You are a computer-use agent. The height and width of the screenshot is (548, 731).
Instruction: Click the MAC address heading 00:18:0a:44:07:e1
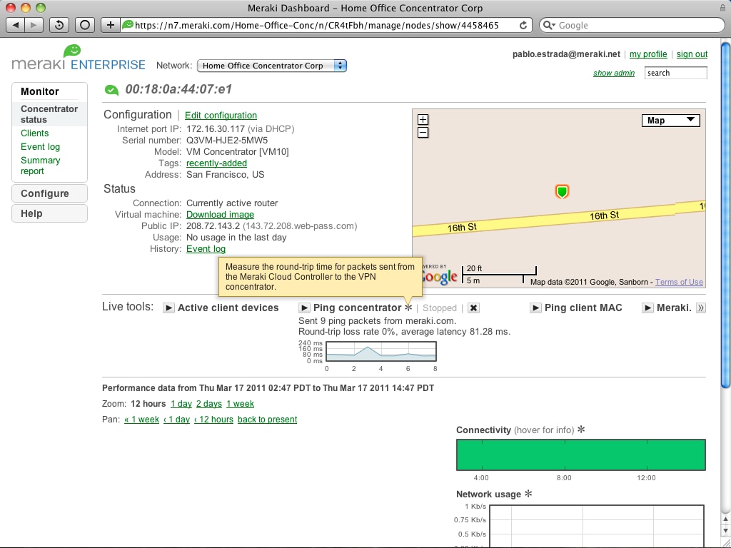pos(178,89)
